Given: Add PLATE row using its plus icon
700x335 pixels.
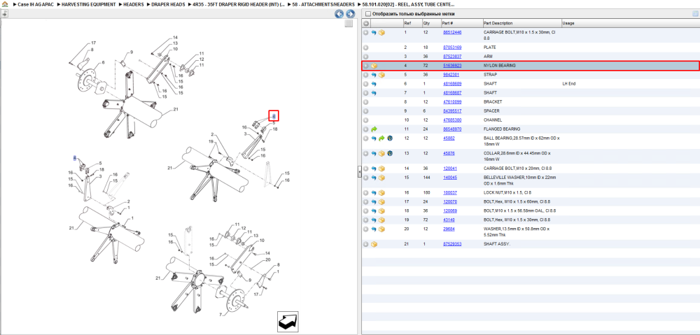Looking at the screenshot, I should (365, 48).
